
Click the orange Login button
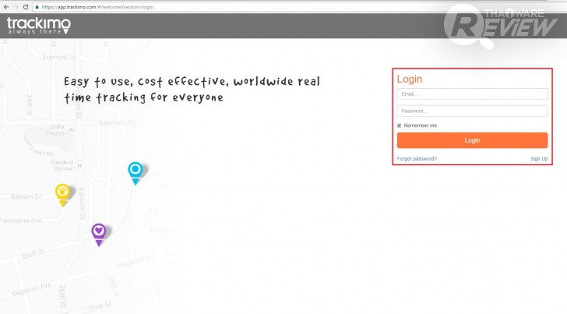click(472, 140)
